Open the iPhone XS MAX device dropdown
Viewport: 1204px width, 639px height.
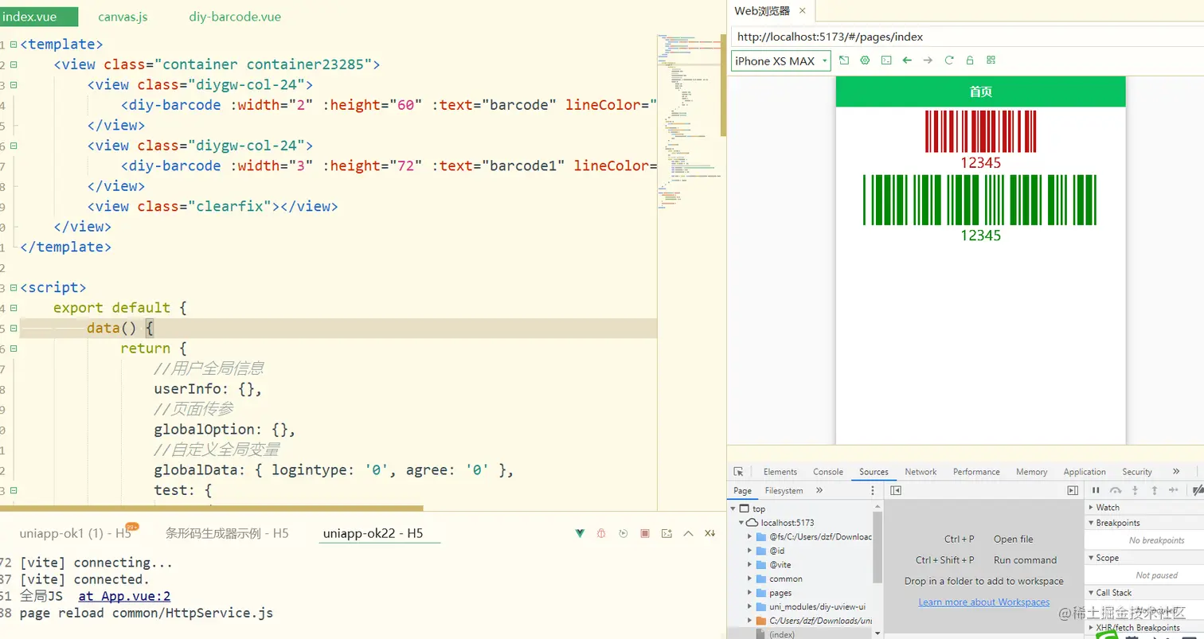pos(781,61)
